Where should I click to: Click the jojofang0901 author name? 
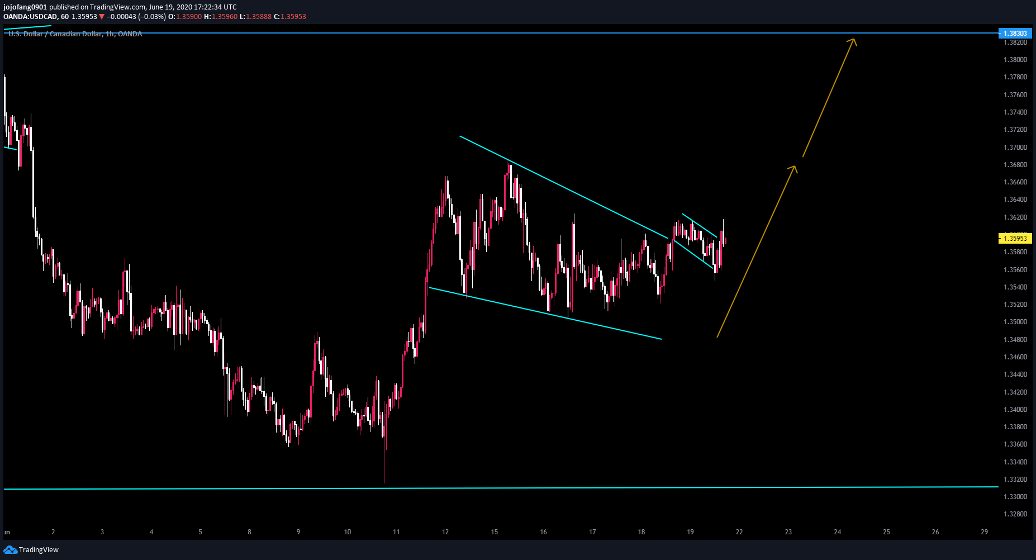click(x=25, y=7)
